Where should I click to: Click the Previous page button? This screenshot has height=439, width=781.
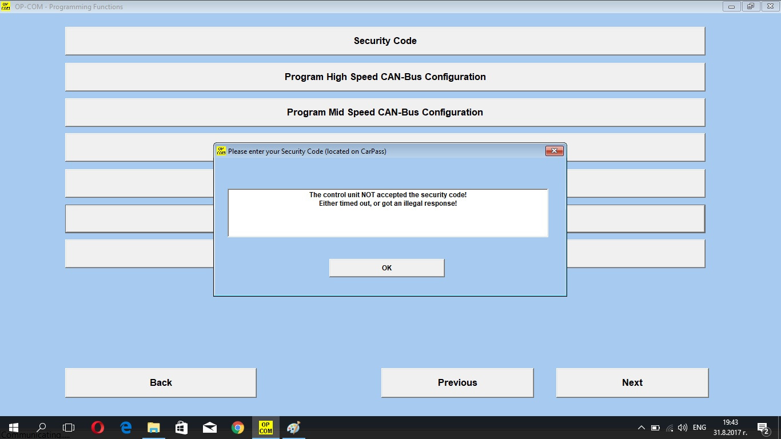coord(457,382)
